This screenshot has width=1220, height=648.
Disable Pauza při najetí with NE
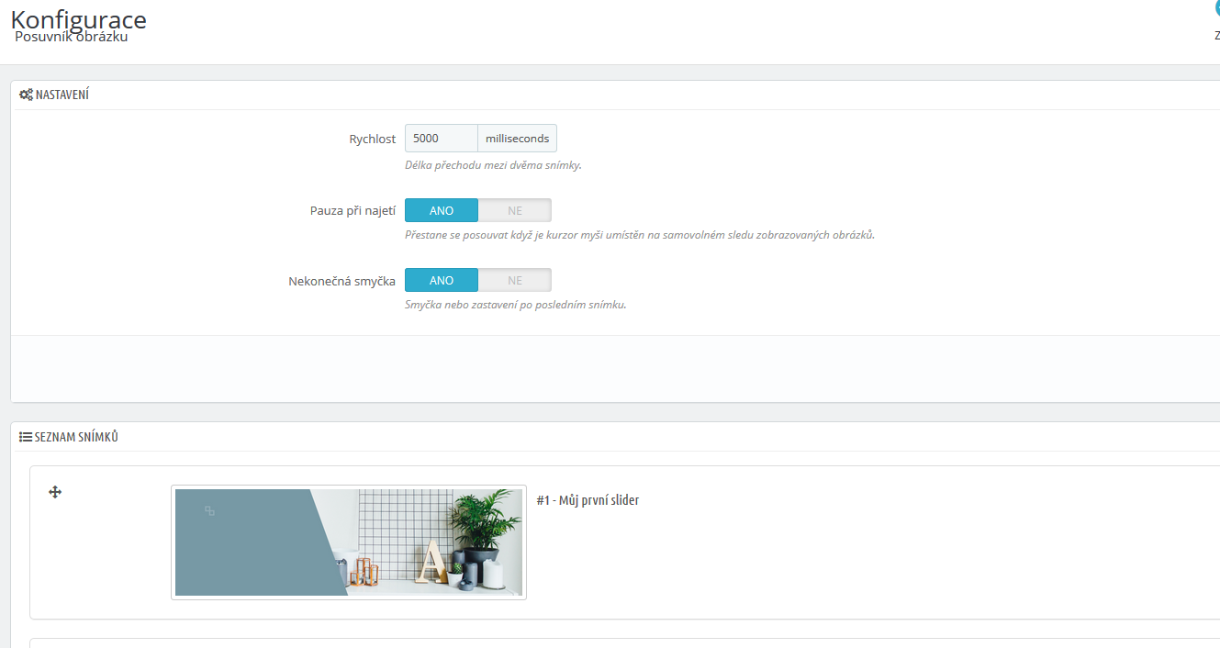514,210
